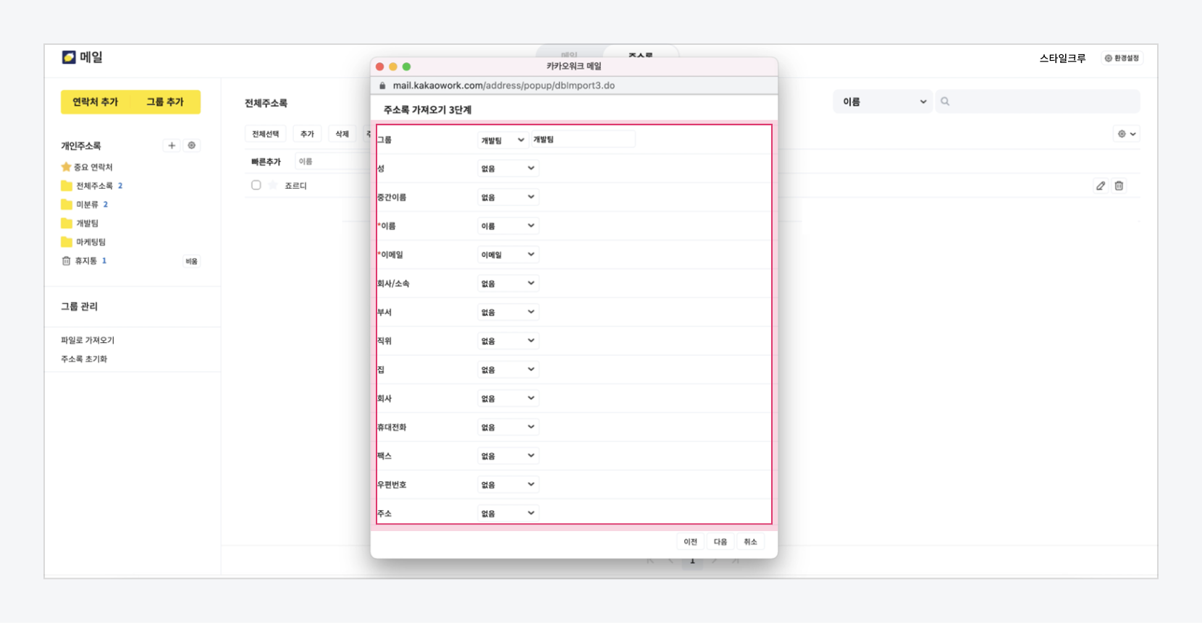The image size is (1202, 623).
Task: Expand the 이메일 field mapping dropdown
Action: click(507, 255)
